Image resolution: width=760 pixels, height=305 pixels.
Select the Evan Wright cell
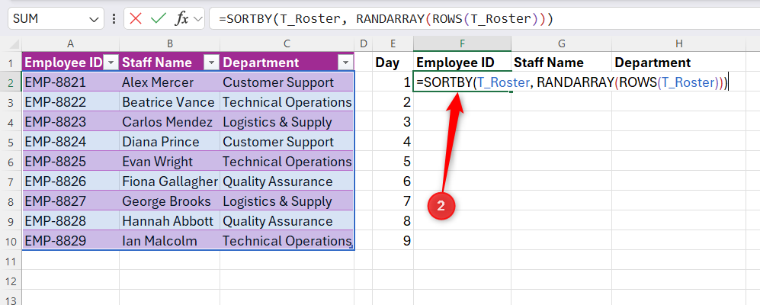pyautogui.click(x=170, y=162)
